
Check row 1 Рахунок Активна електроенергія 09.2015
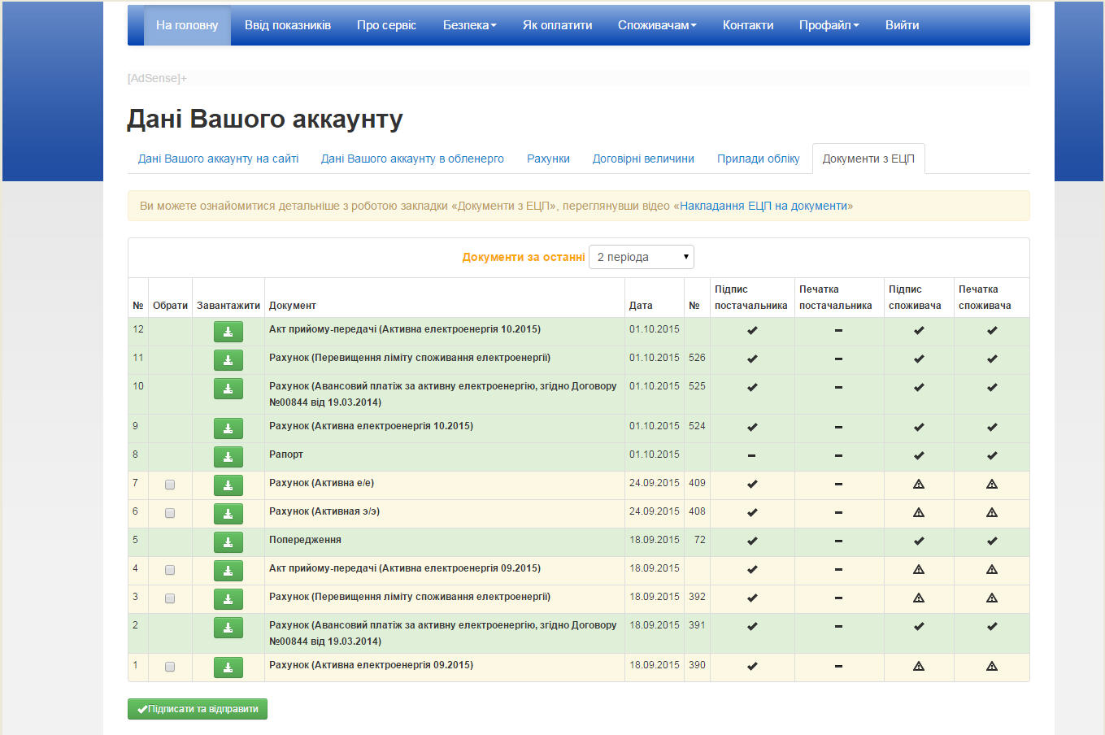tap(170, 667)
